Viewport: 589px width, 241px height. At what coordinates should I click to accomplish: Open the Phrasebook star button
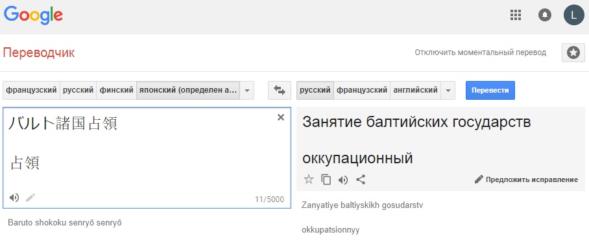(x=573, y=53)
